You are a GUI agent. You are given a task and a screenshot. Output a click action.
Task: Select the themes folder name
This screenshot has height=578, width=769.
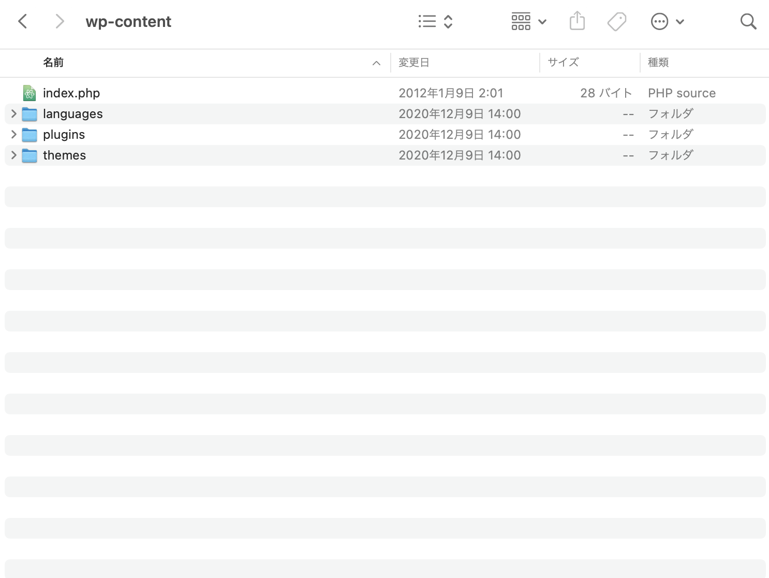[x=64, y=155]
